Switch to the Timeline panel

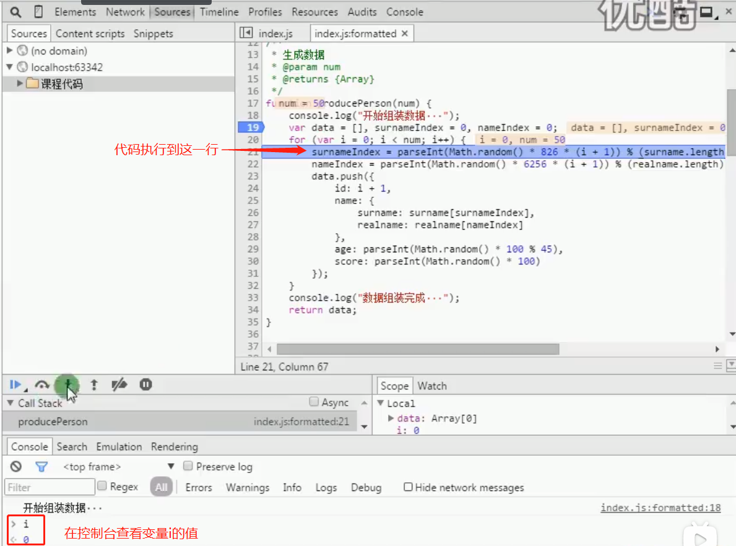tap(219, 12)
